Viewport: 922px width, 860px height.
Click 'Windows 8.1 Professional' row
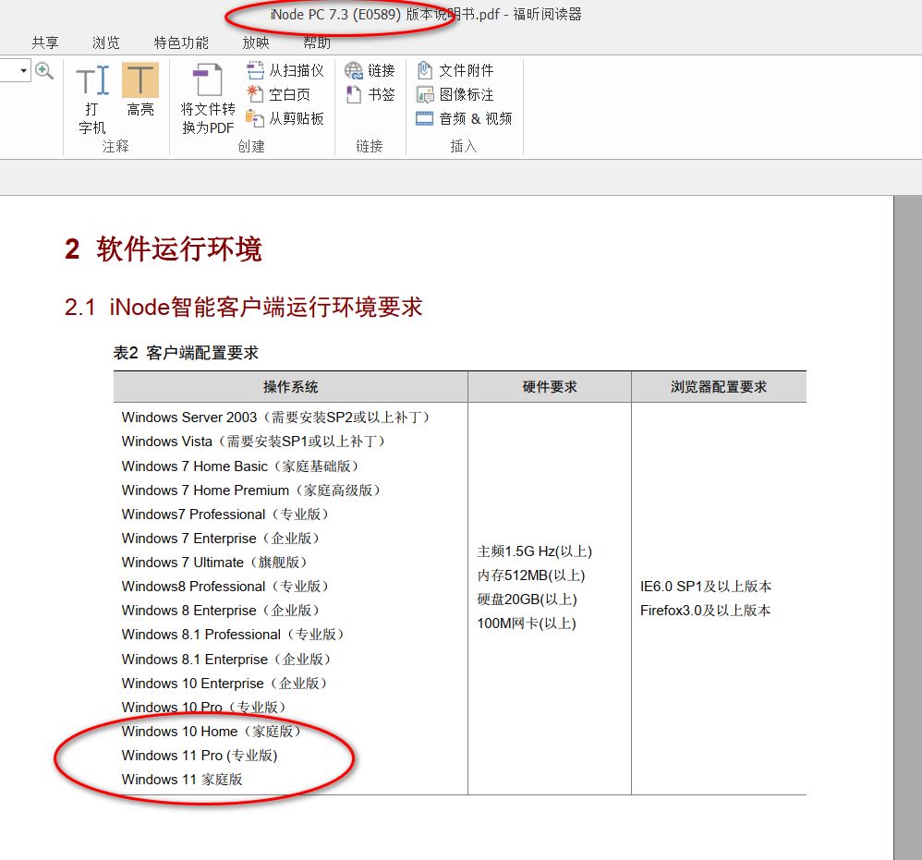(x=234, y=635)
